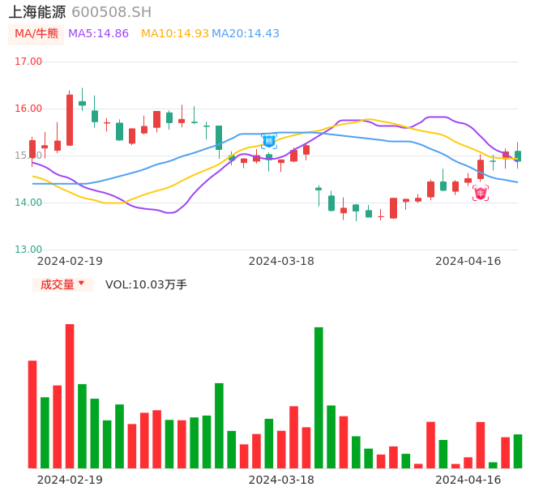Select the tallest green volume bar
Screen dimensions: 556x491
[319, 397]
